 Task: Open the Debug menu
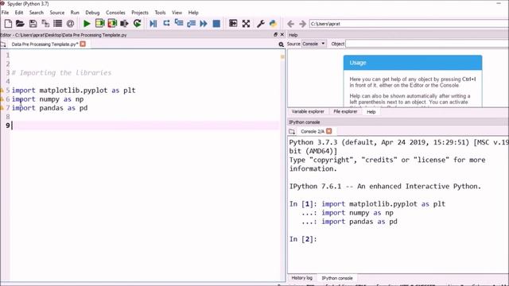[x=92, y=13]
